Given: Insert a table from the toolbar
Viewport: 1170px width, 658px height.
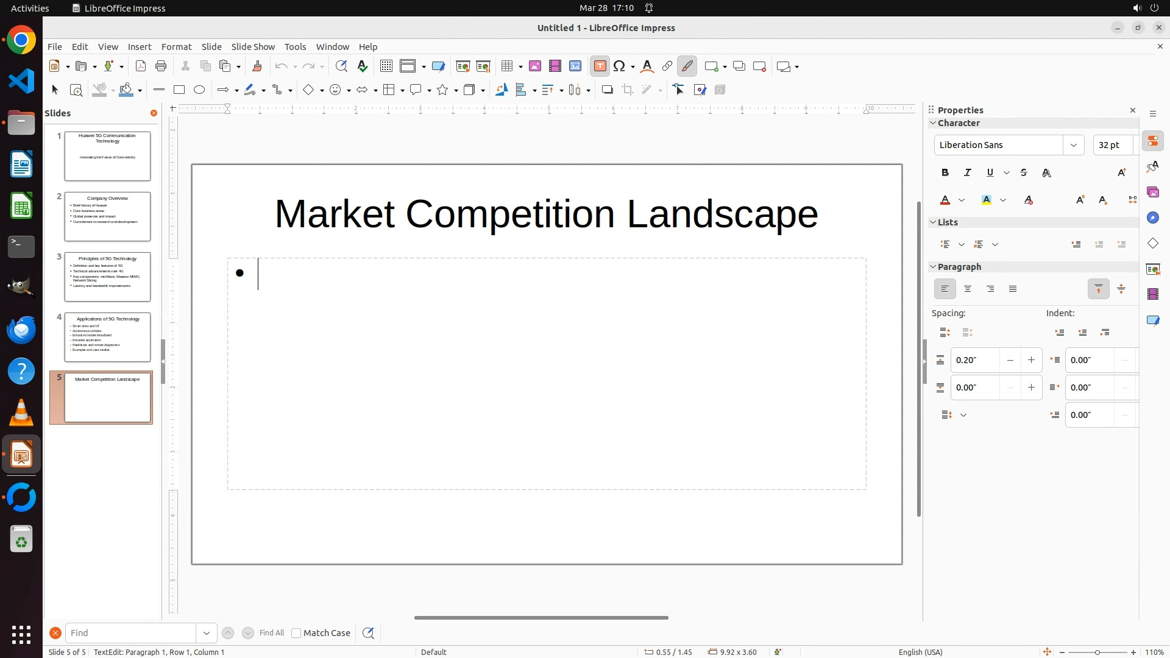Looking at the screenshot, I should (506, 66).
